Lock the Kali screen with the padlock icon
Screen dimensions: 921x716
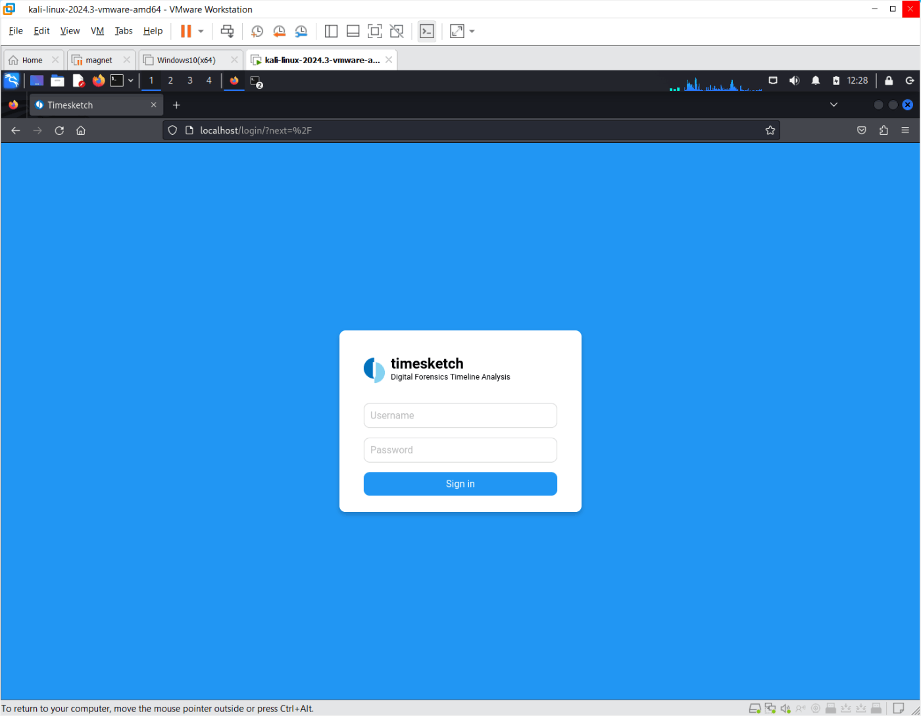[x=889, y=80]
